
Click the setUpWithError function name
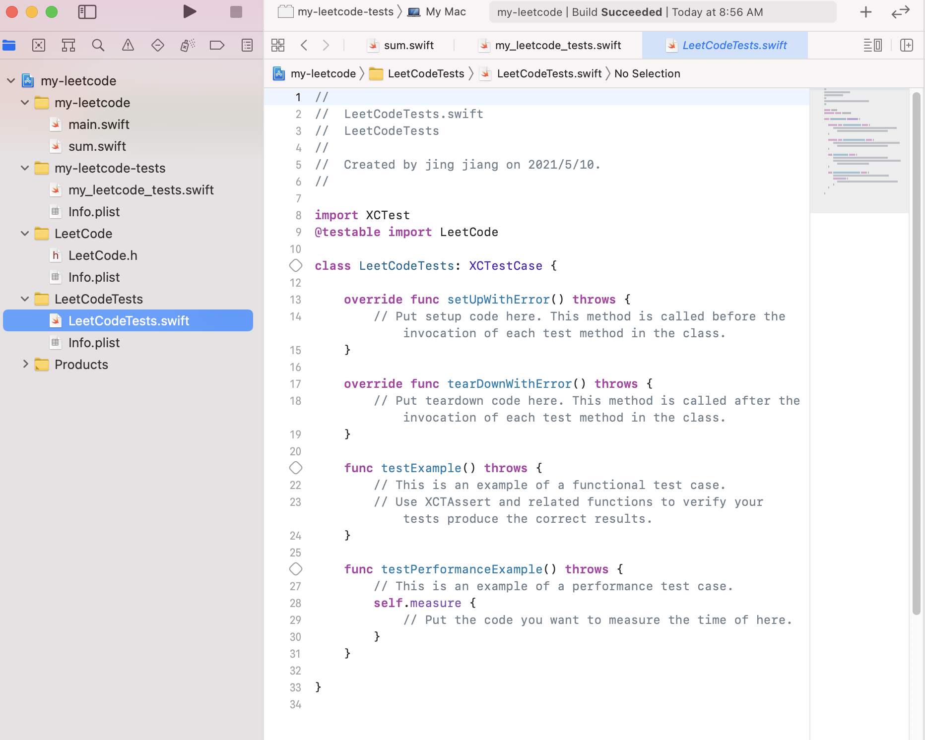tap(498, 300)
